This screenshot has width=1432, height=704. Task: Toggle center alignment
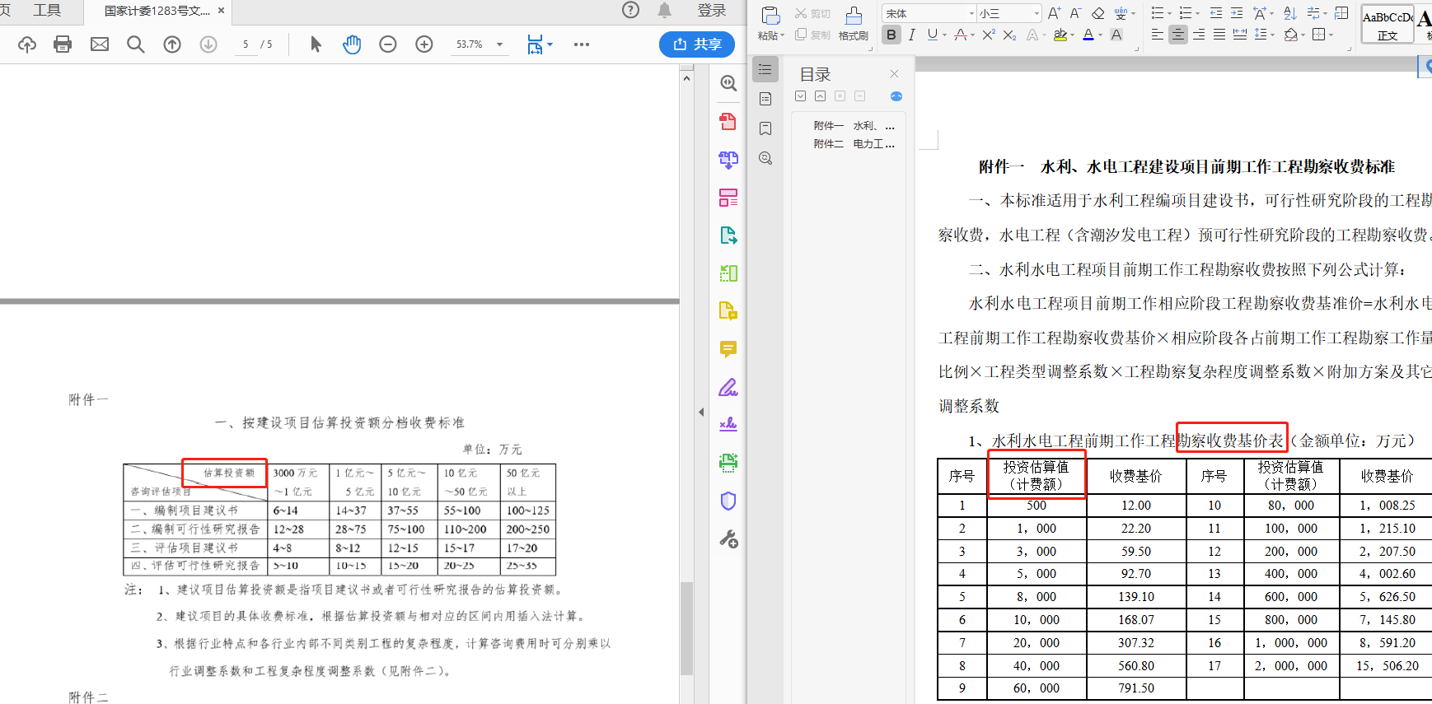click(x=1178, y=35)
